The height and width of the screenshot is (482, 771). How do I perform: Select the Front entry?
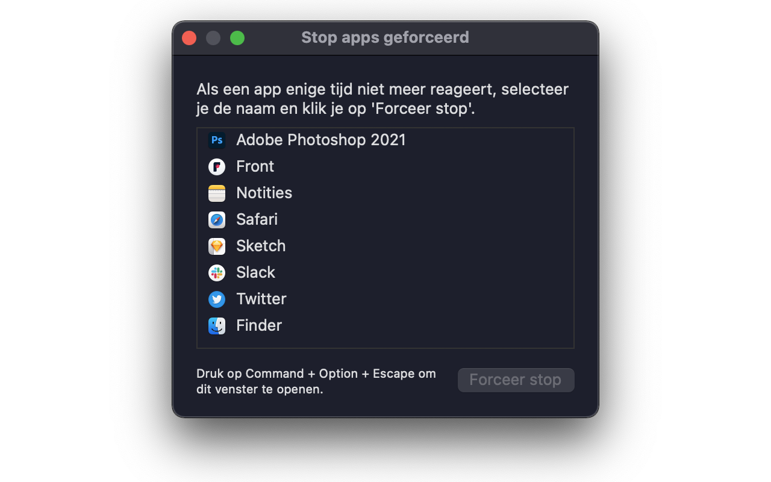385,167
